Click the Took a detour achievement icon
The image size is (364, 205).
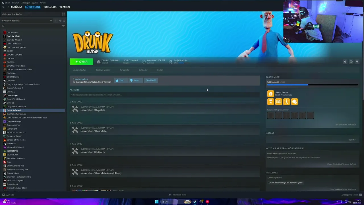pyautogui.click(x=270, y=94)
